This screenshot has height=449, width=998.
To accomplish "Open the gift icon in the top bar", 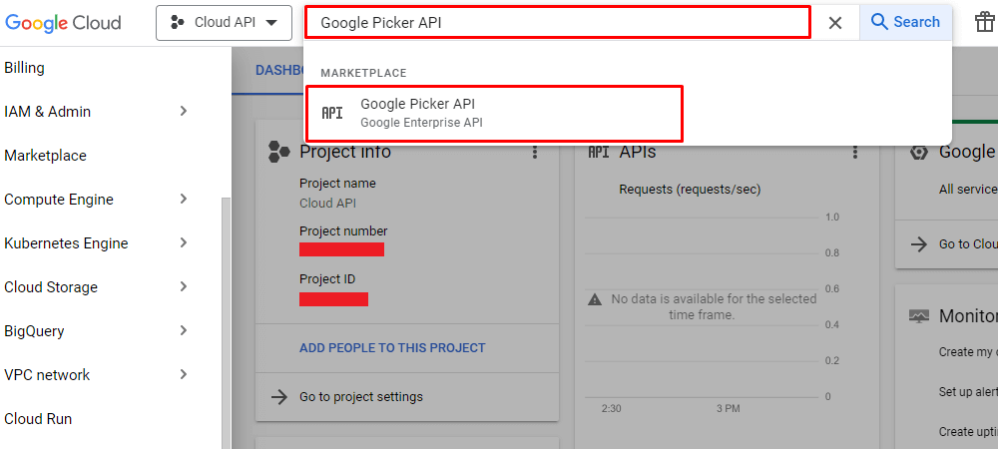I will [x=985, y=22].
